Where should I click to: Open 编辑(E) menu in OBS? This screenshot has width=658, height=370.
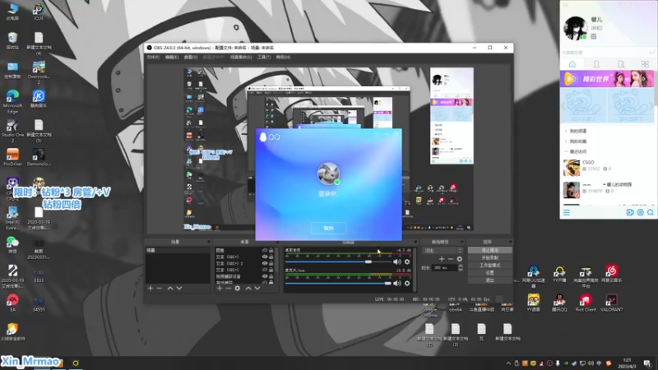point(172,57)
